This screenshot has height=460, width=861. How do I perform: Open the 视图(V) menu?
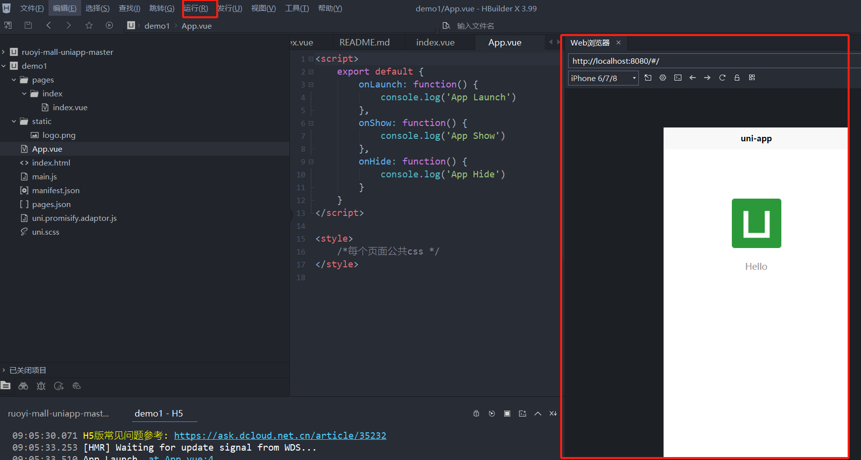(263, 8)
